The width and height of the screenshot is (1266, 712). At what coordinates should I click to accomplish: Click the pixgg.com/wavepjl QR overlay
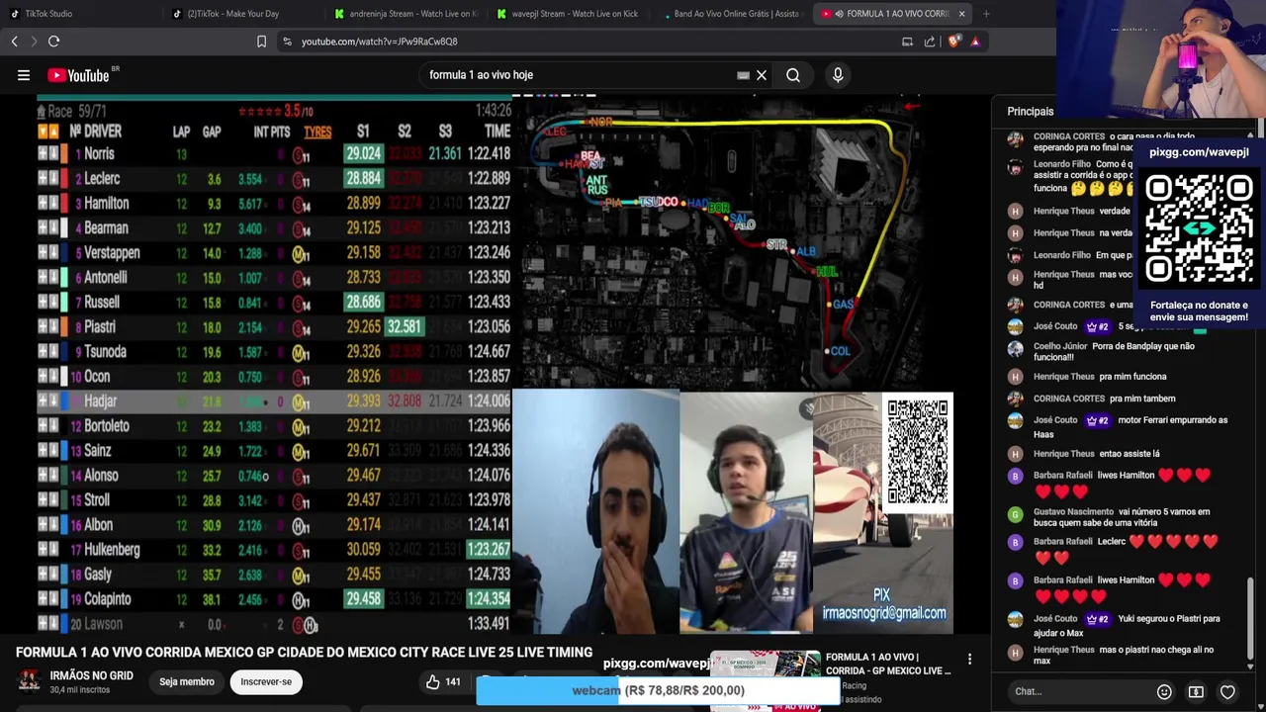coord(1199,228)
